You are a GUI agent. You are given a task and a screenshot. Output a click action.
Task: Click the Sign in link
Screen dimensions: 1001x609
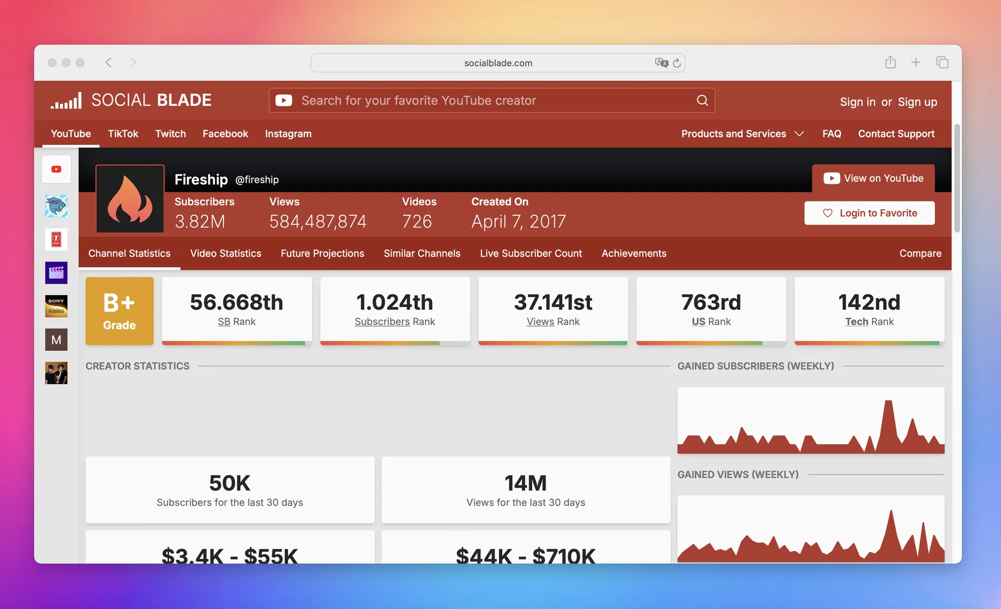(858, 102)
